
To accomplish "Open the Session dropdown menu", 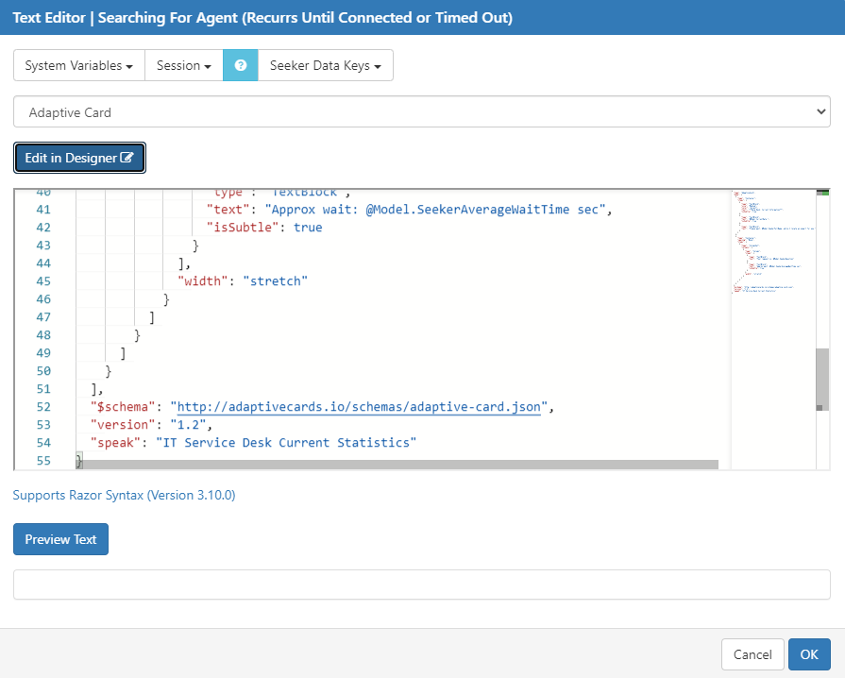I will [x=184, y=65].
